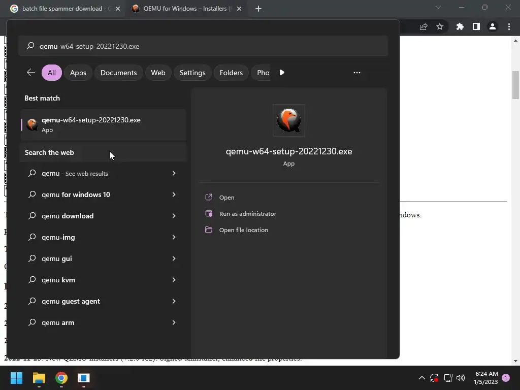Show hidden system tray icons
The width and height of the screenshot is (520, 390).
coord(422,378)
